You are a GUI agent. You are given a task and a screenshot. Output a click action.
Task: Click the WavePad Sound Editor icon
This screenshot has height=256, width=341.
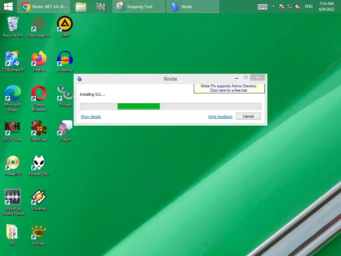click(x=13, y=202)
